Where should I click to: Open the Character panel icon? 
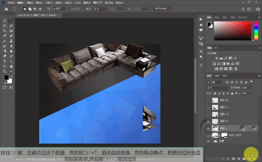coord(201,52)
